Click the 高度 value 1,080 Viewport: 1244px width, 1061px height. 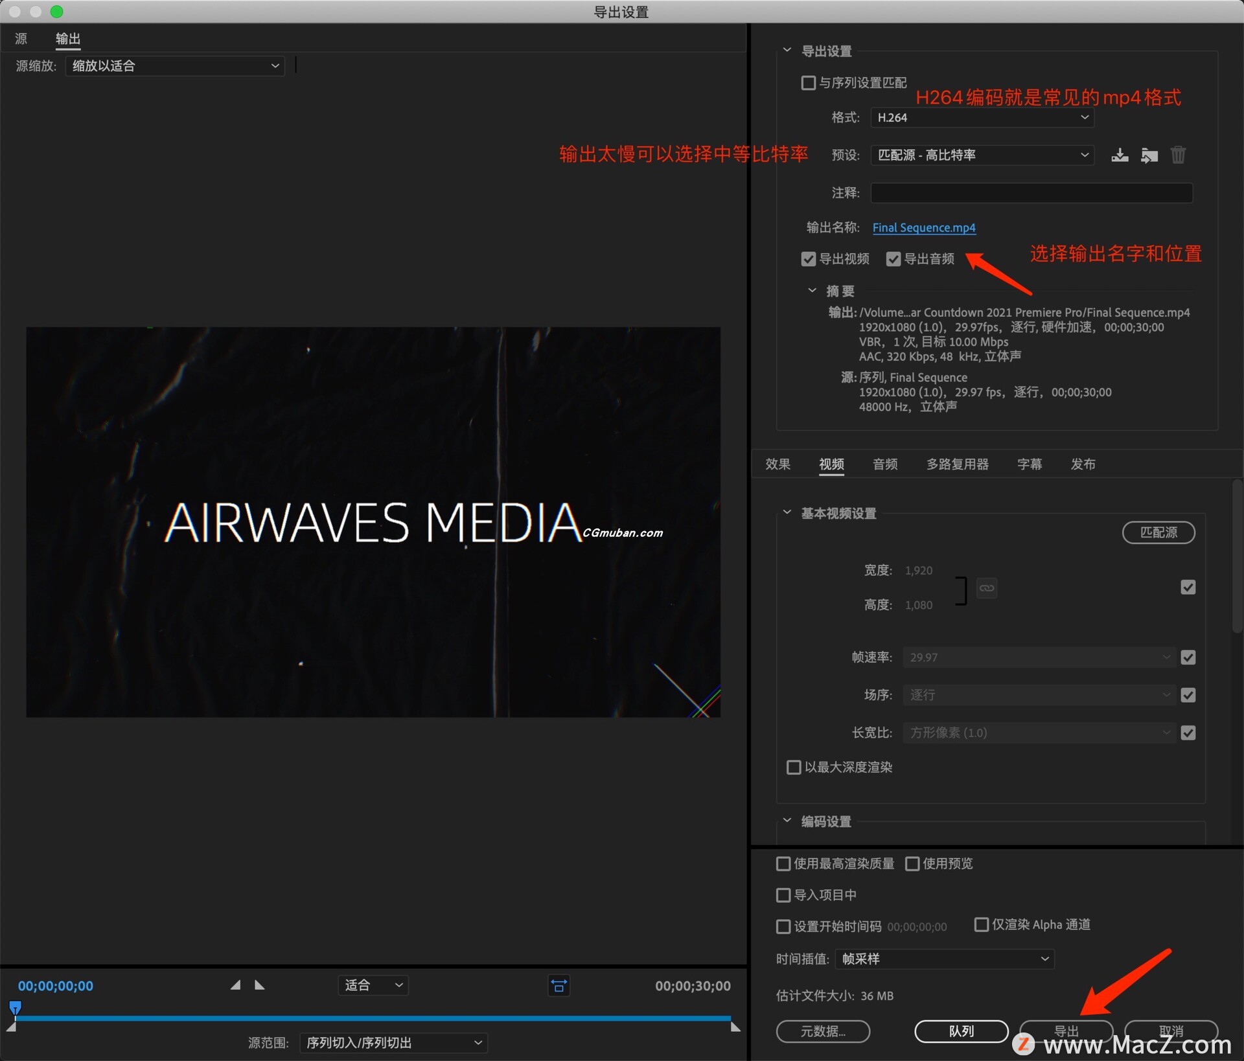click(x=919, y=605)
